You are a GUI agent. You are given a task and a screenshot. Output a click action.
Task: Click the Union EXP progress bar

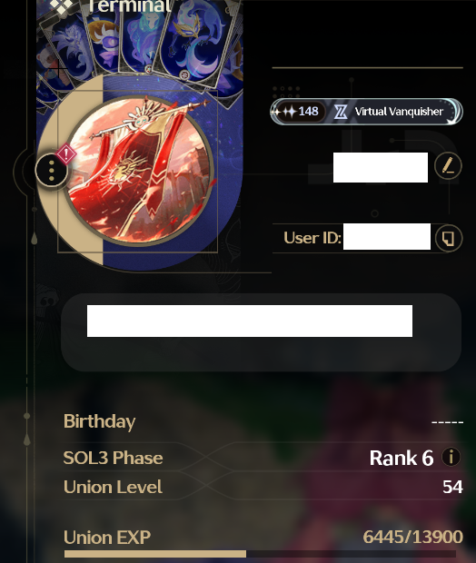[260, 554]
